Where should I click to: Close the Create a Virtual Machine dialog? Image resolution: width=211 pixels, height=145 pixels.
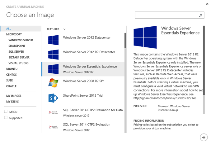(x=207, y=4)
